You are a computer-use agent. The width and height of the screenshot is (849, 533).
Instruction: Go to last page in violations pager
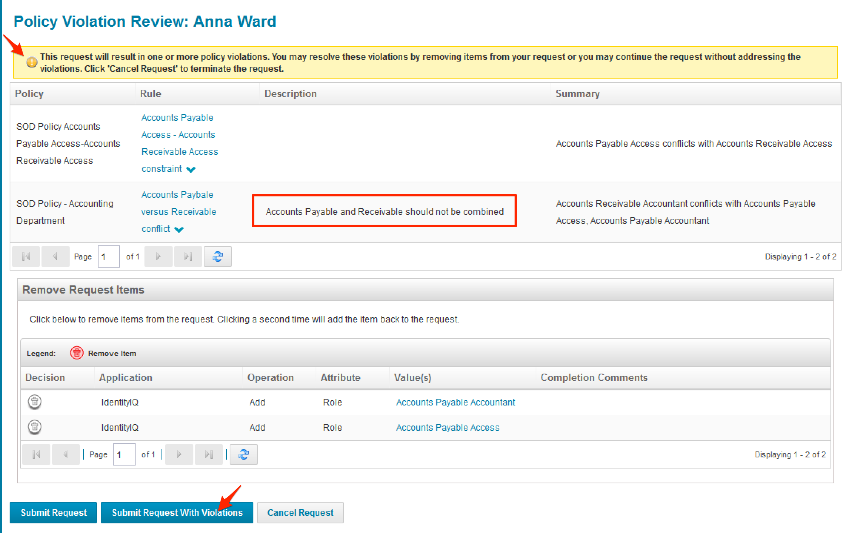(188, 256)
